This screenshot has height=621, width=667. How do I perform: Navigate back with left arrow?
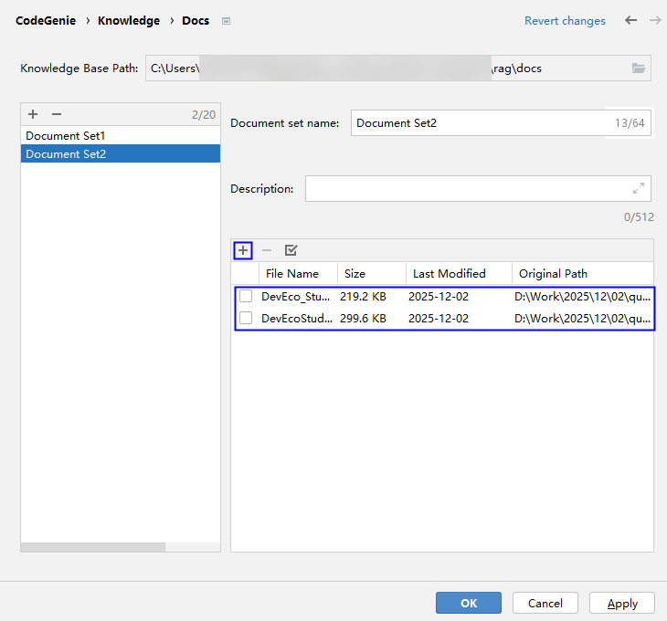pyautogui.click(x=630, y=20)
